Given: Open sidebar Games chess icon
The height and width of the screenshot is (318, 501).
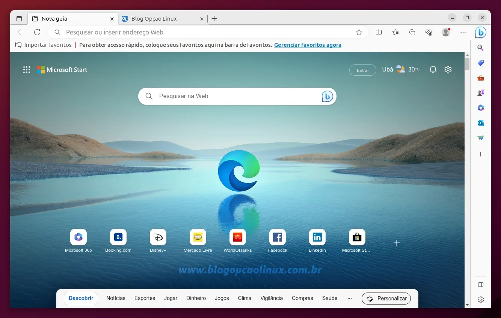Looking at the screenshot, I should point(480,93).
